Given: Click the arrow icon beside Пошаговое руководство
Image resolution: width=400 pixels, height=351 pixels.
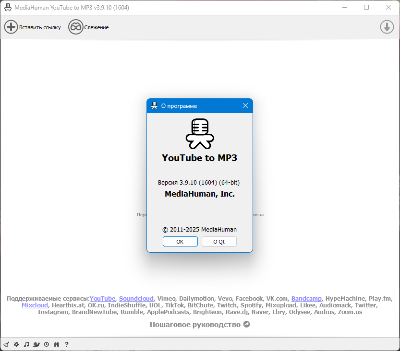Looking at the screenshot, I should point(247,324).
